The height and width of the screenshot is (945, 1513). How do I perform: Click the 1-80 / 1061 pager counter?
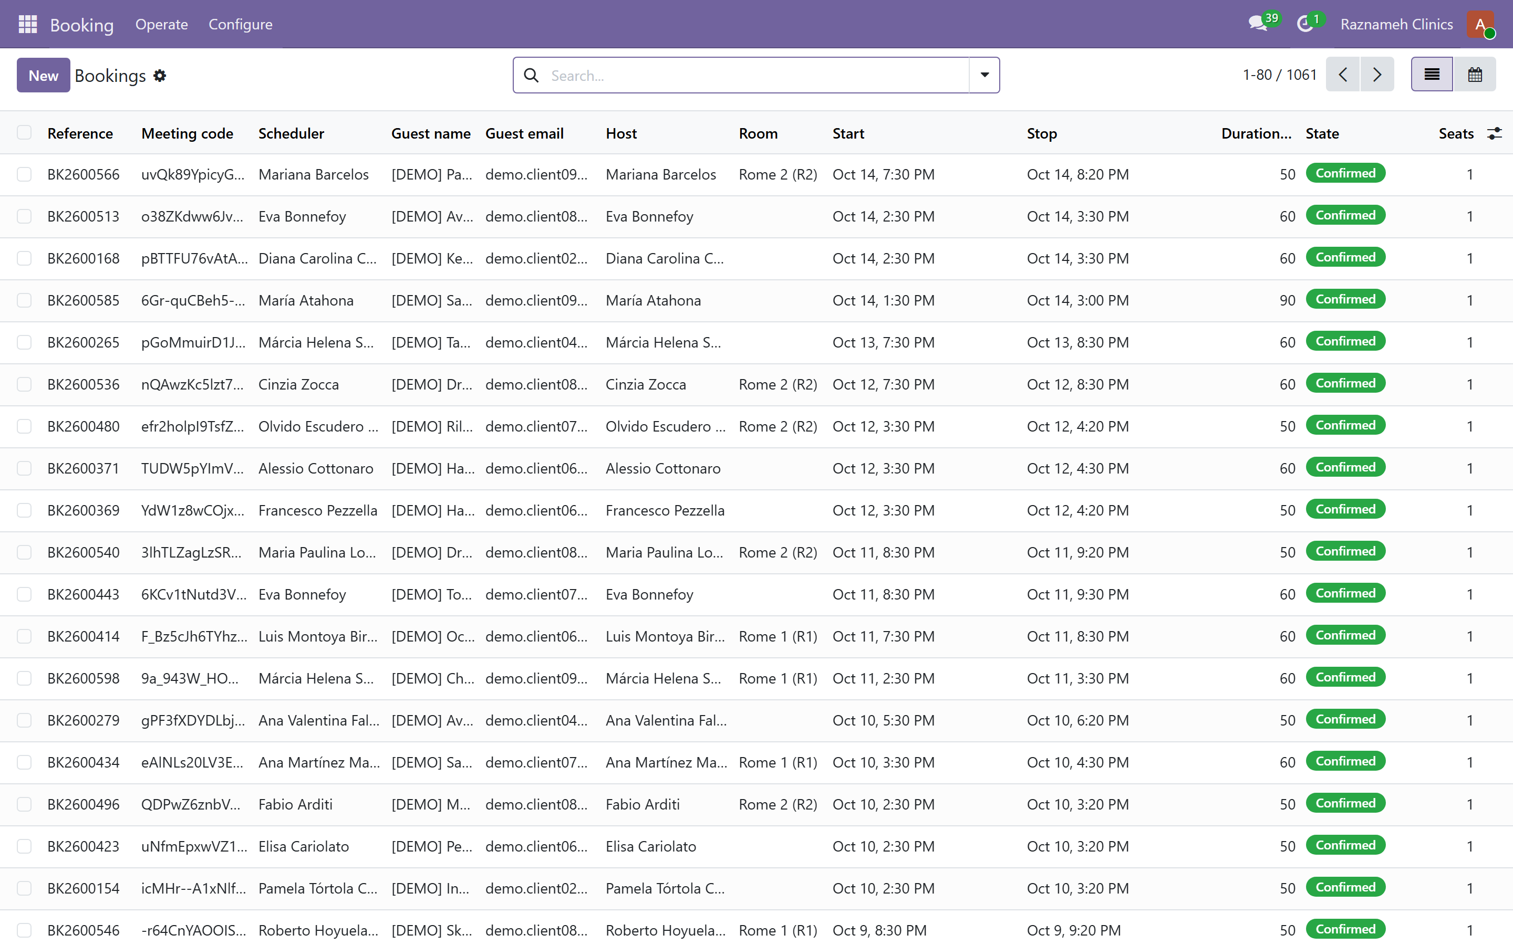1279,75
